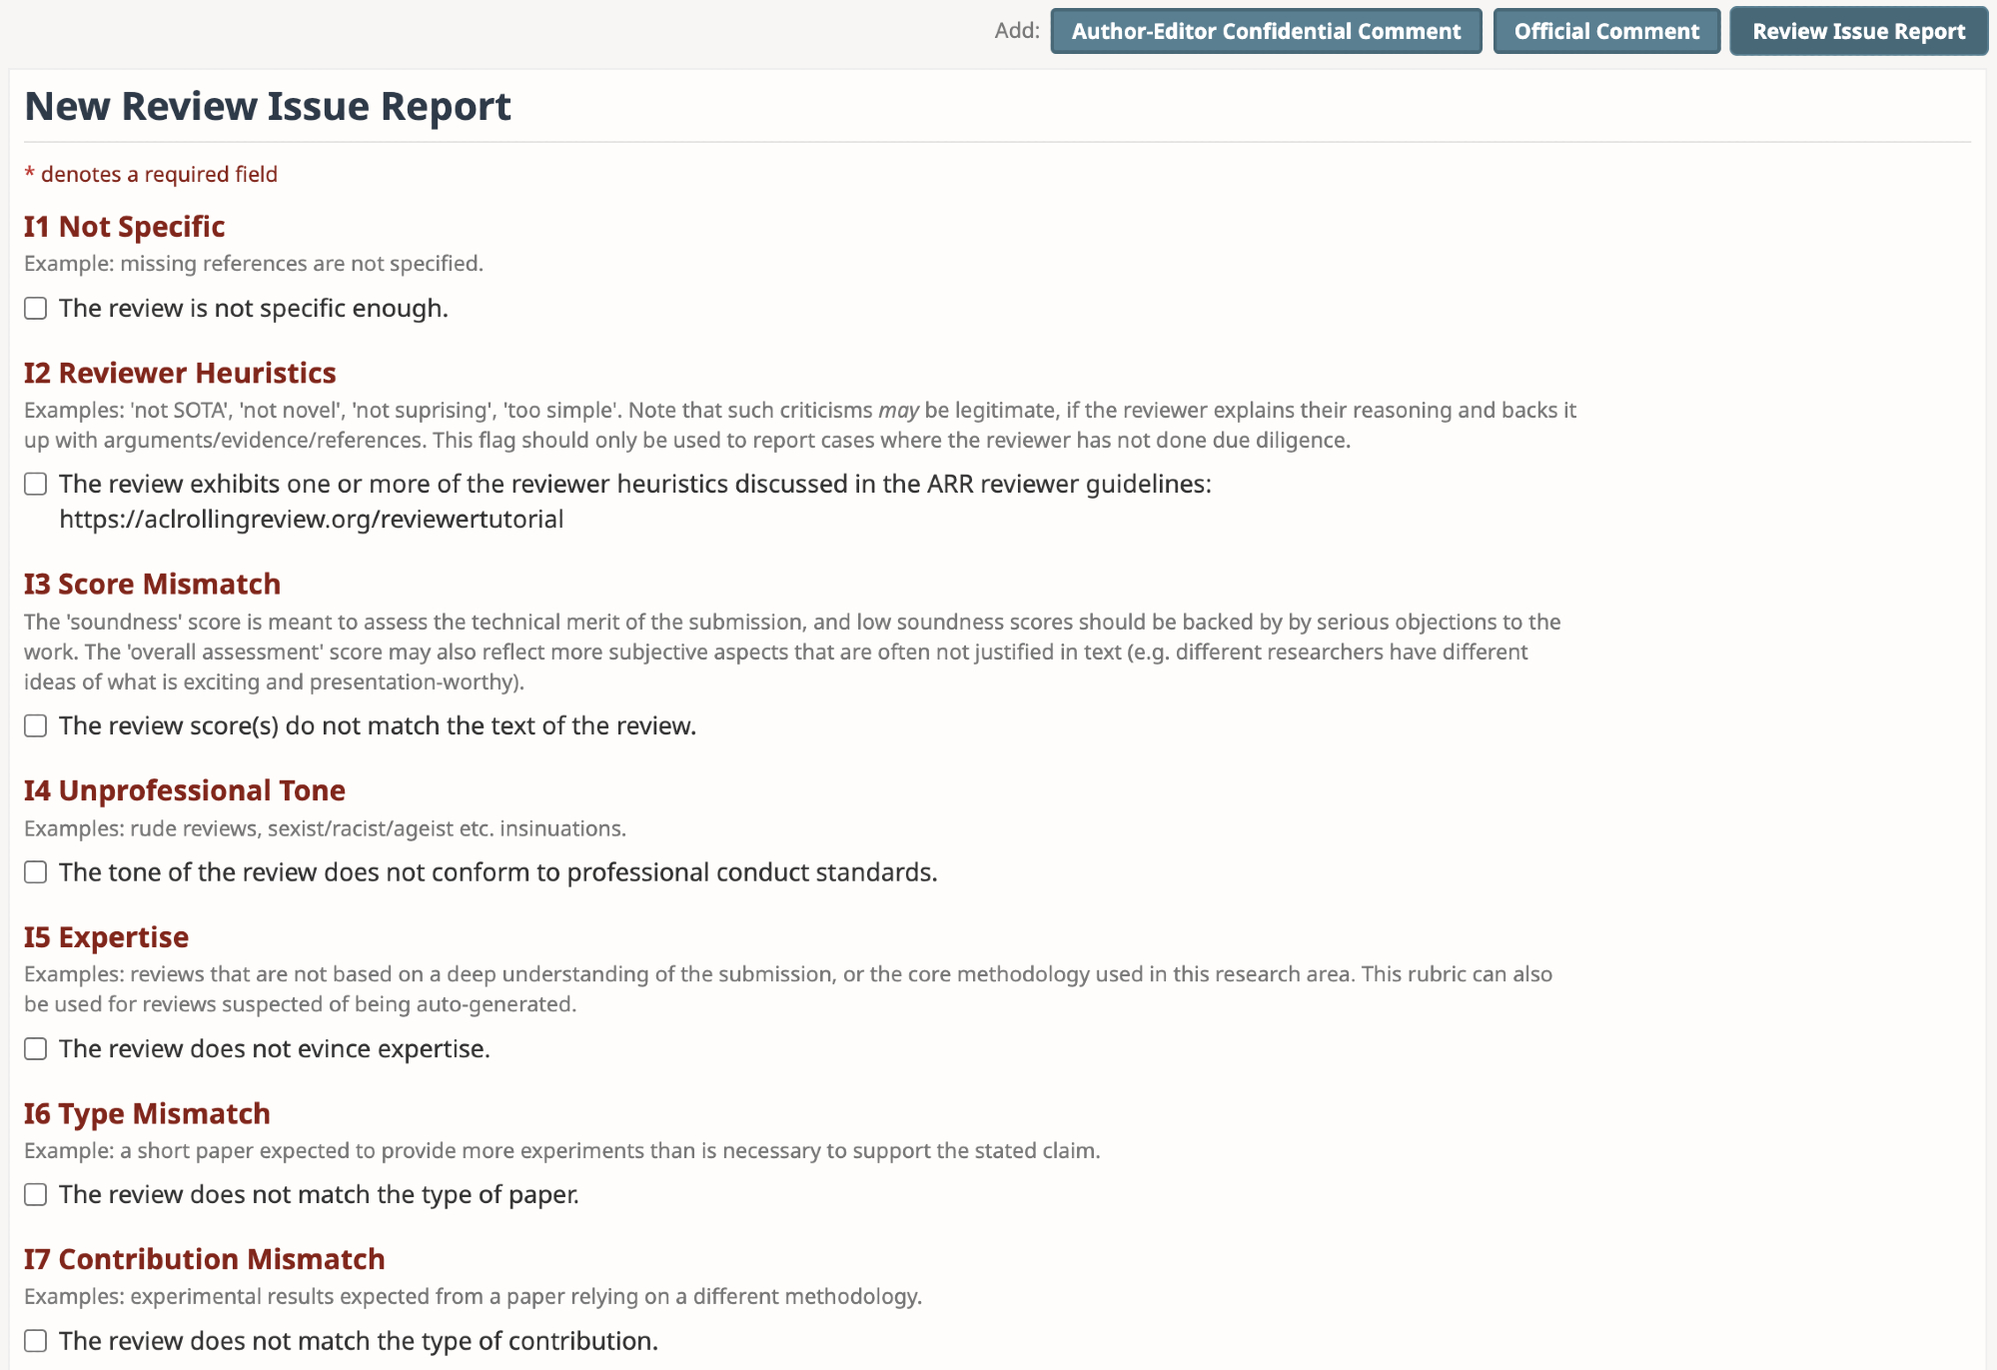
Task: Click the Author-Editor Confidential Comment button
Action: click(1266, 31)
